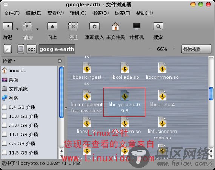Open the 11.1 GB 介质 volume
This screenshot has width=215, height=170.
tap(29, 135)
